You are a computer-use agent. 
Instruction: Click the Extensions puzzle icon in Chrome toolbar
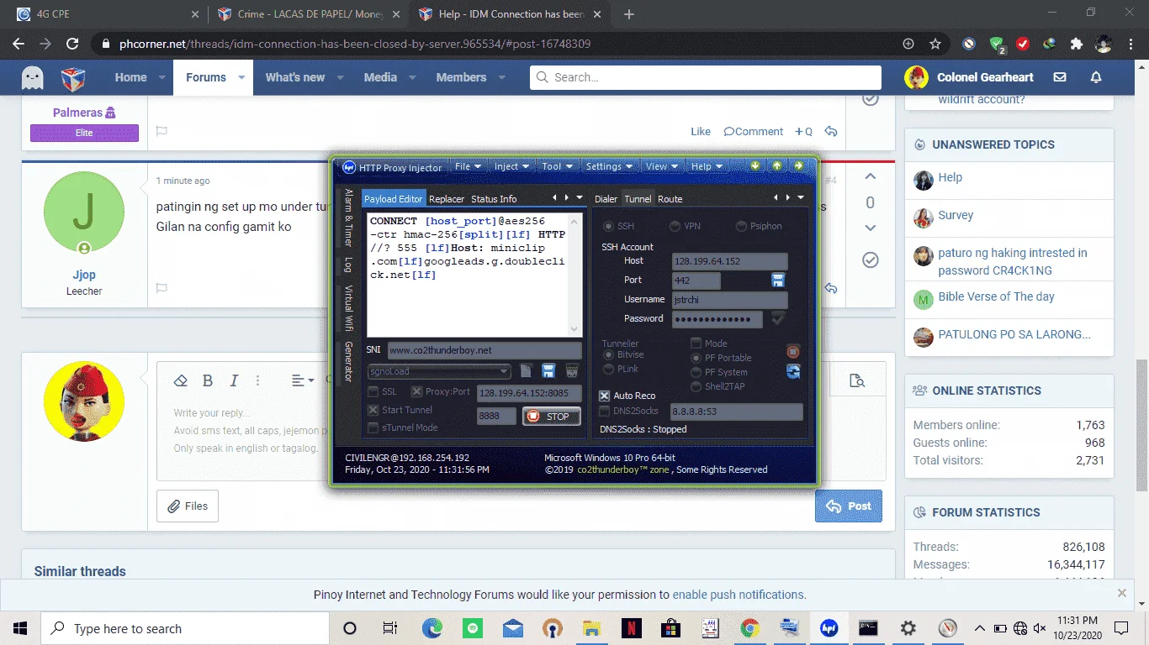pyautogui.click(x=1076, y=44)
